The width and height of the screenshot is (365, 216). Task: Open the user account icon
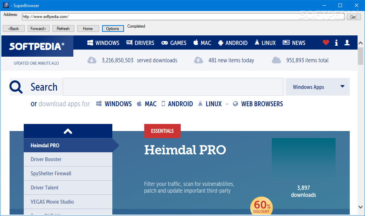point(347,42)
